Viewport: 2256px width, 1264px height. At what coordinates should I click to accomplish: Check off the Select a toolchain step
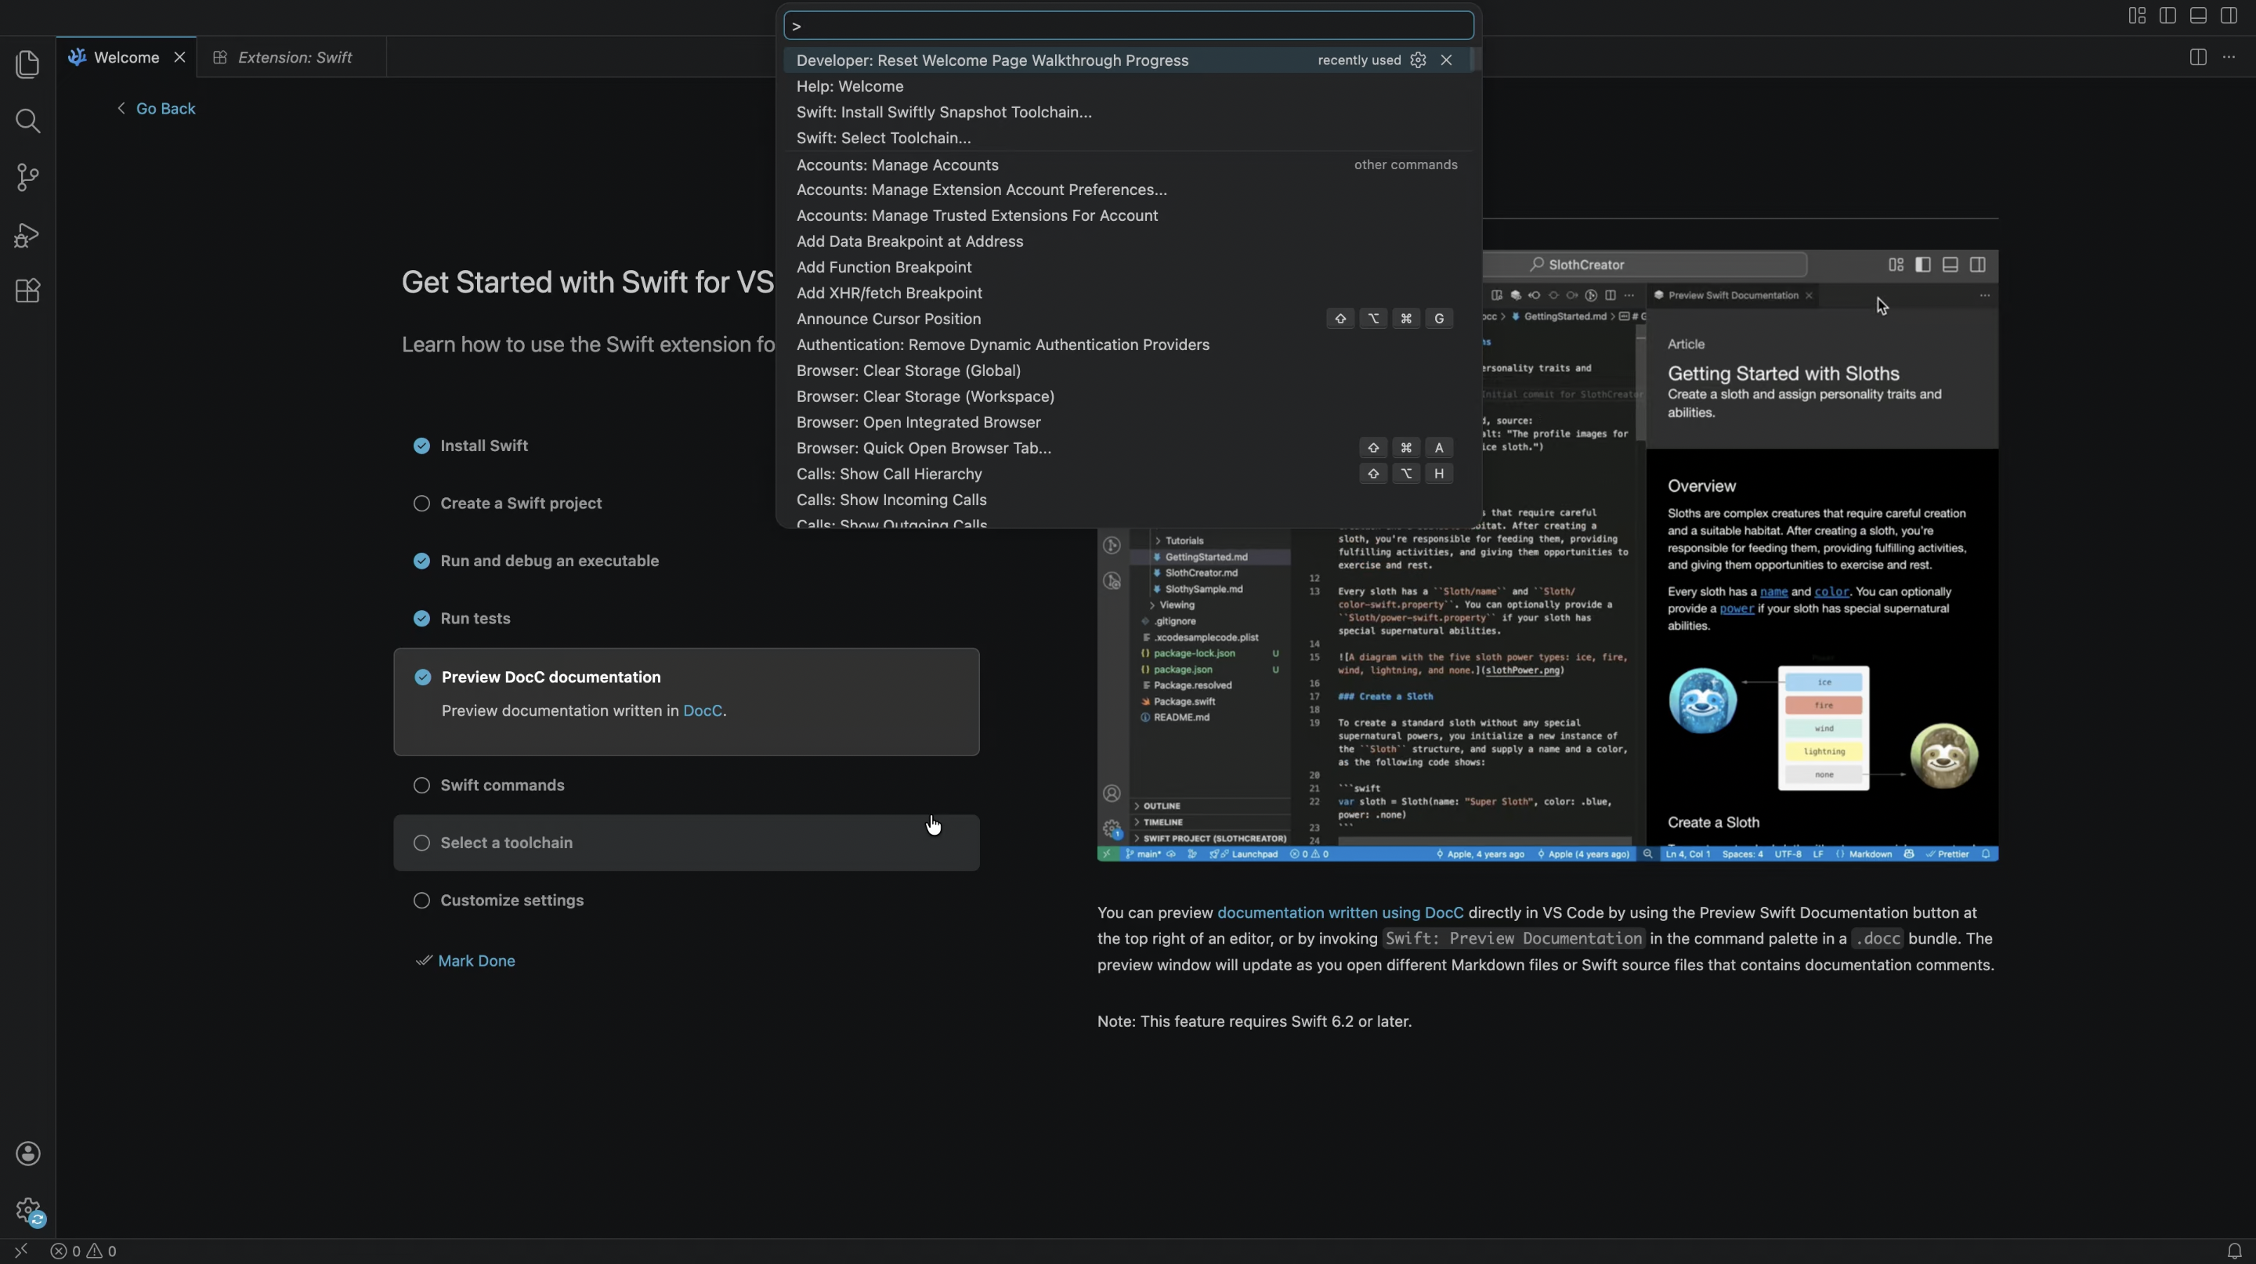[x=421, y=843]
